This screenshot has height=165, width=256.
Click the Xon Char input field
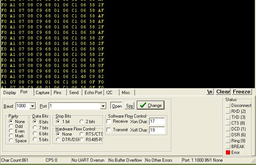(157, 122)
